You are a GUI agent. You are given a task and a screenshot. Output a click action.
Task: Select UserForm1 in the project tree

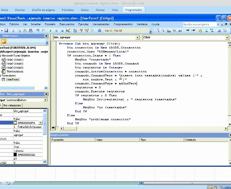coord(13,80)
